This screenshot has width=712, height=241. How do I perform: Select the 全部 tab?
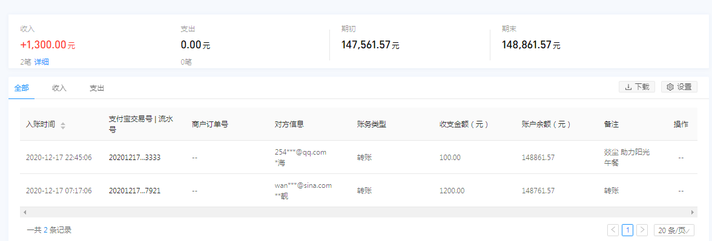tap(21, 88)
